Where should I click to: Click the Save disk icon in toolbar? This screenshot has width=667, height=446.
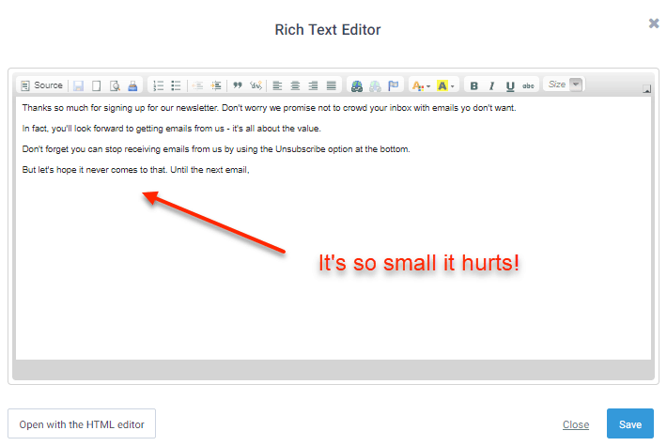(79, 85)
